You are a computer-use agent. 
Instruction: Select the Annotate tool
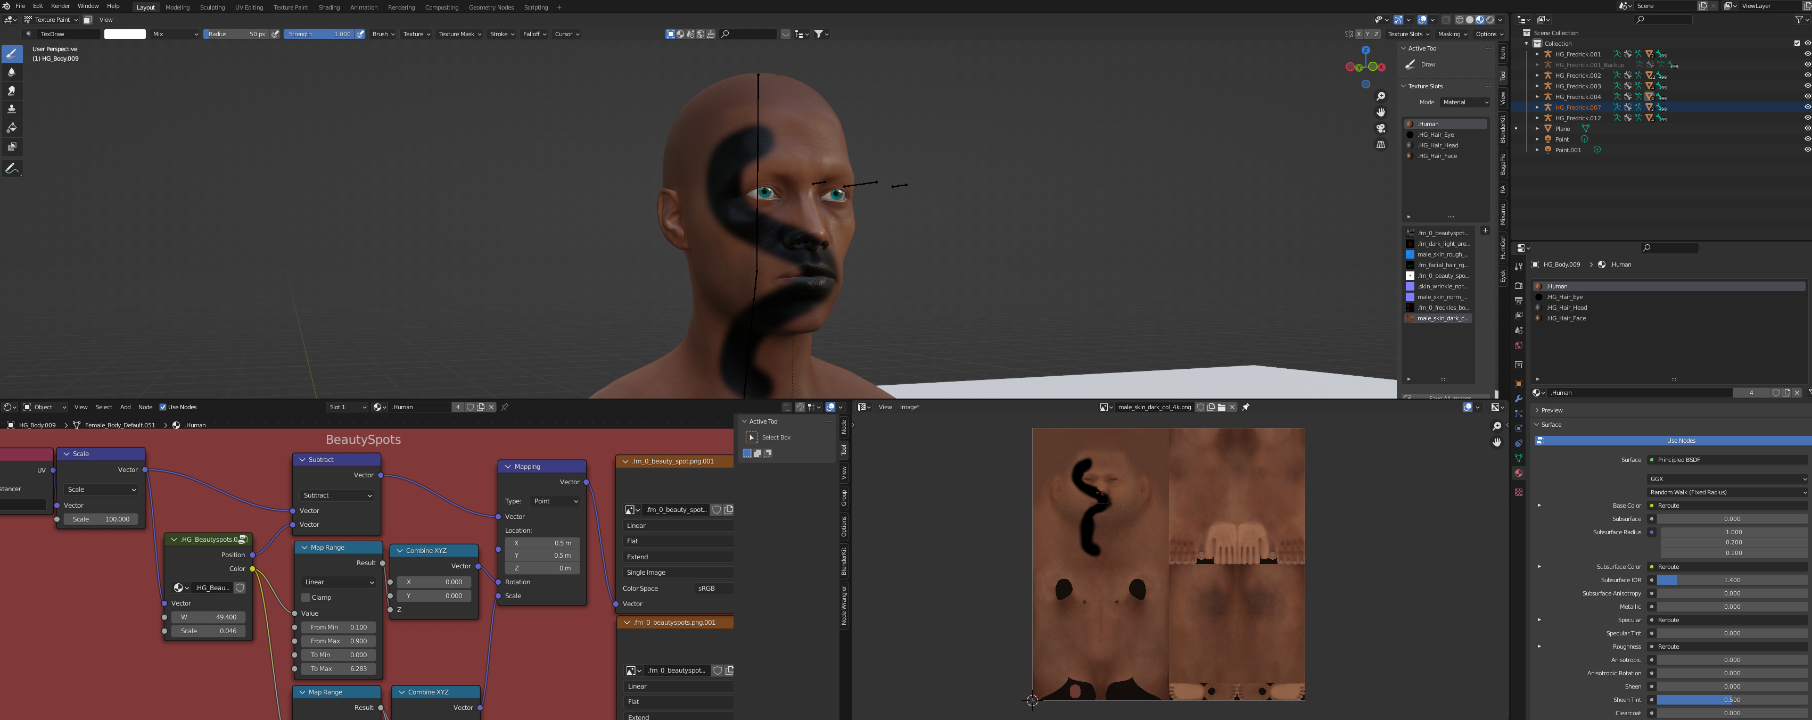[x=12, y=168]
